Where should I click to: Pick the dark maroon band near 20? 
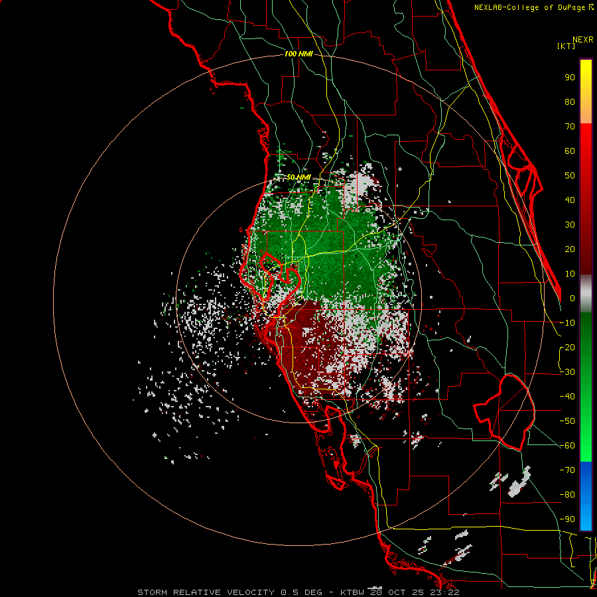(586, 249)
